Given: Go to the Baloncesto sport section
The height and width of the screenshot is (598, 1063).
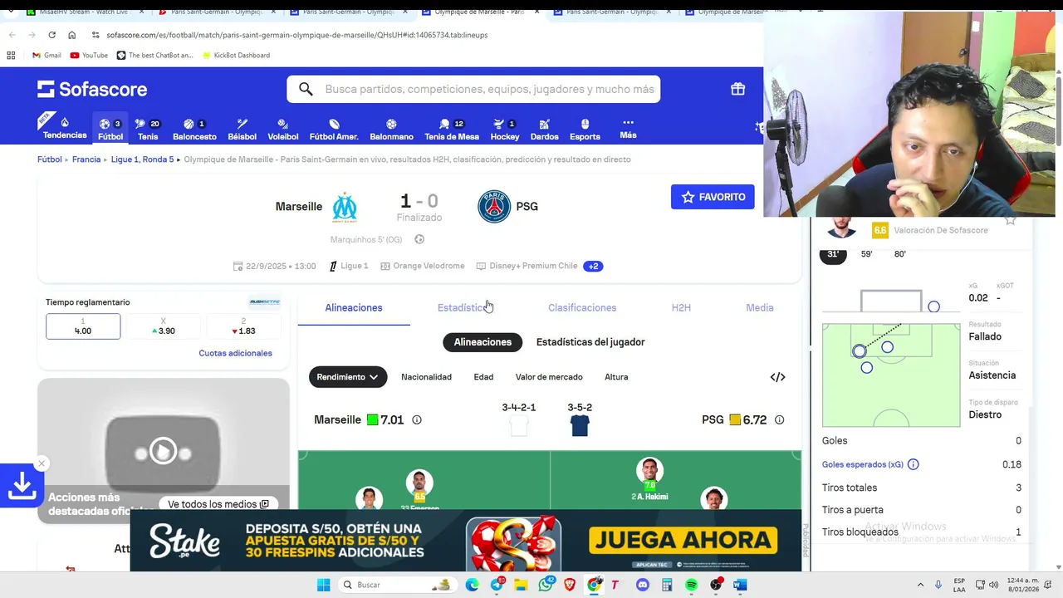Looking at the screenshot, I should [194, 129].
